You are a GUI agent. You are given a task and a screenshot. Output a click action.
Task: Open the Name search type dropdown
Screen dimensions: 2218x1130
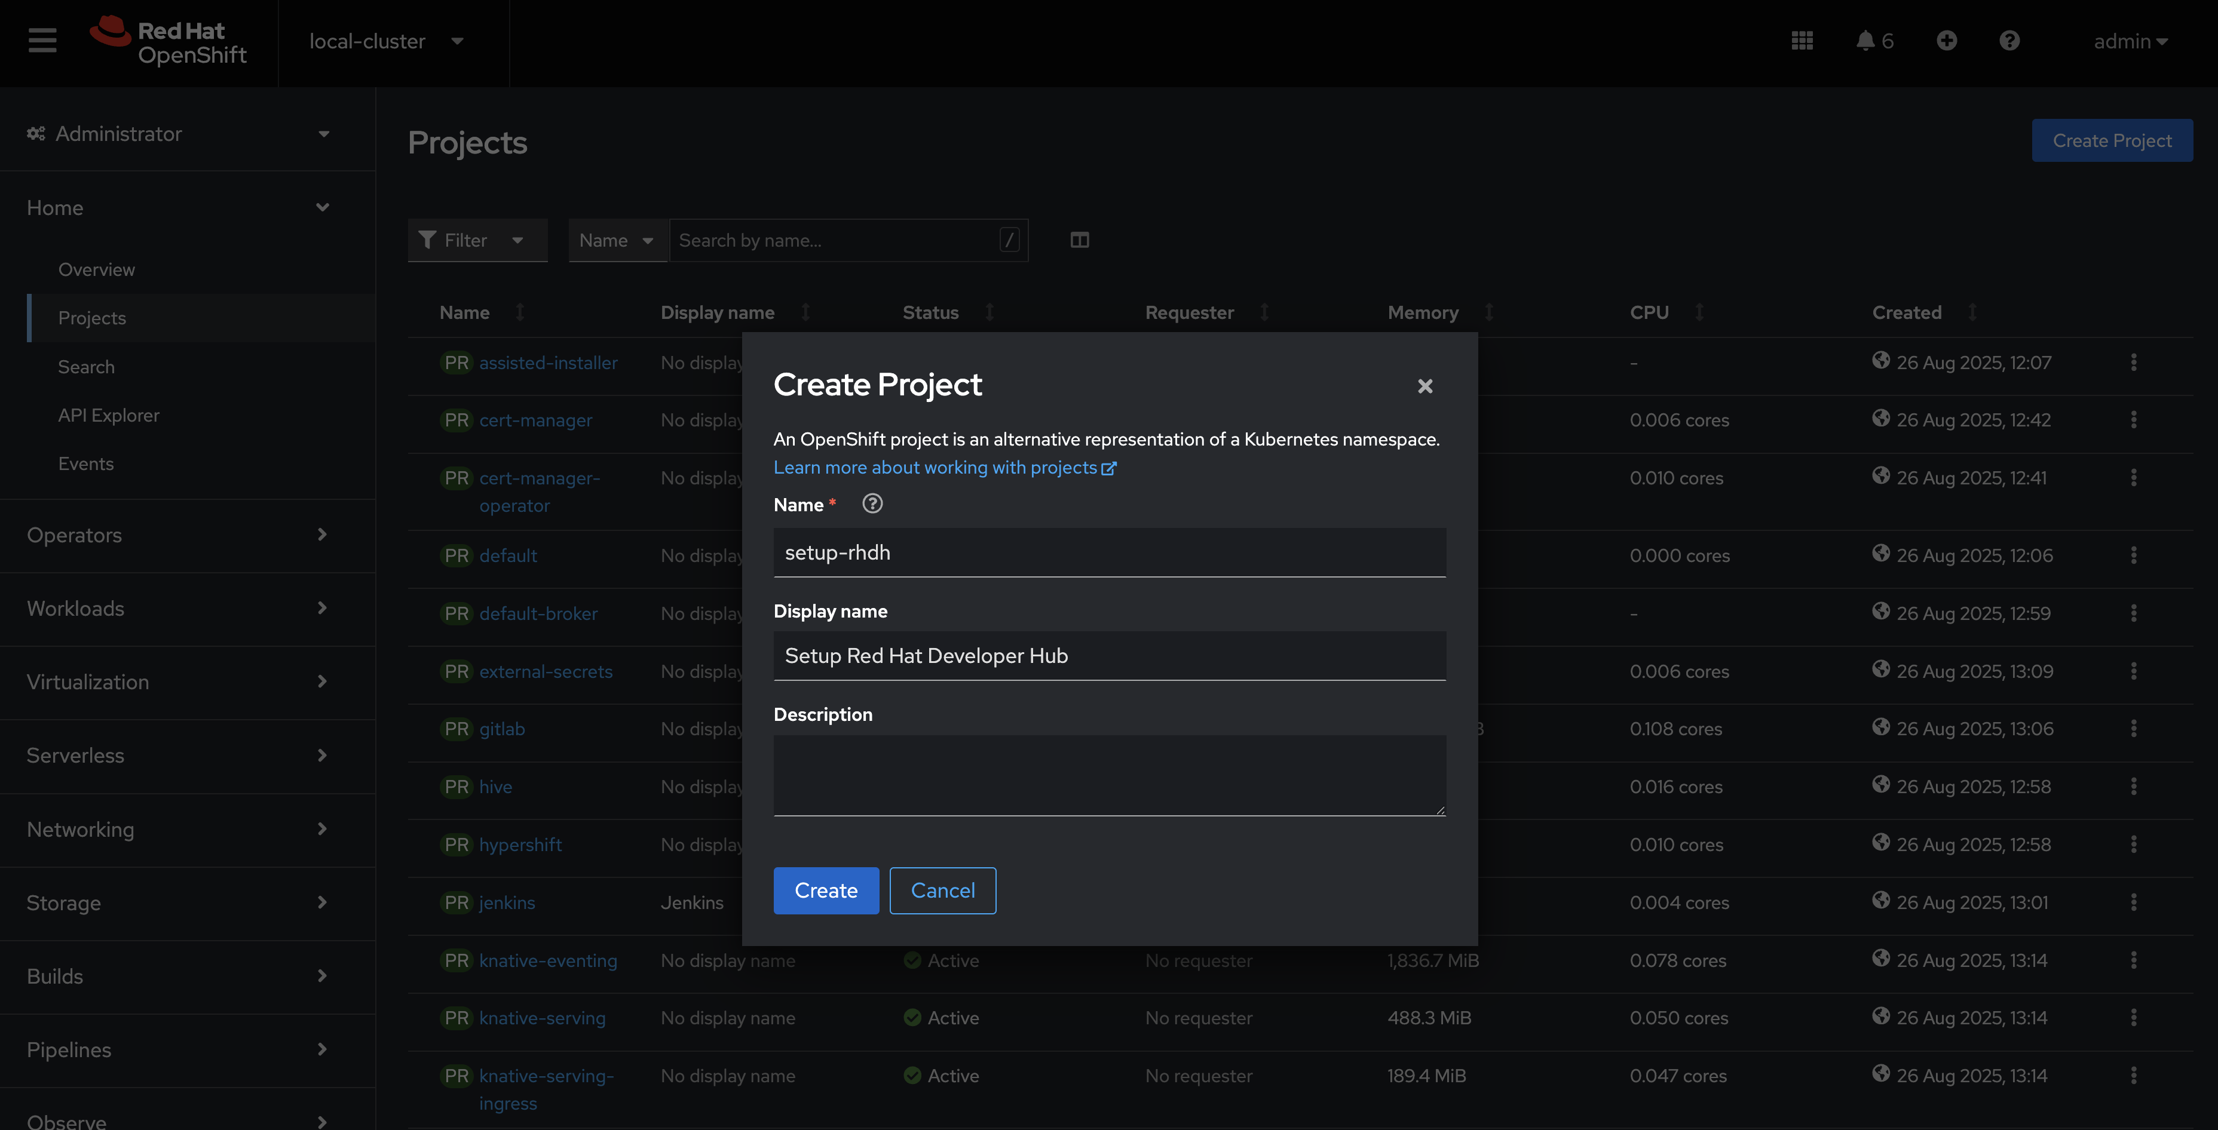[x=617, y=240]
